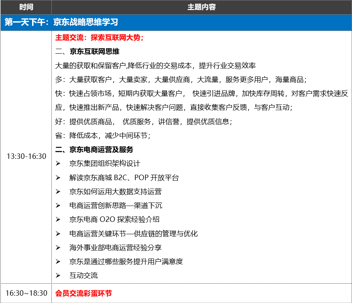352x303 pixels.
Task: Click the time cell 16:30~18:30
Action: pos(26,293)
